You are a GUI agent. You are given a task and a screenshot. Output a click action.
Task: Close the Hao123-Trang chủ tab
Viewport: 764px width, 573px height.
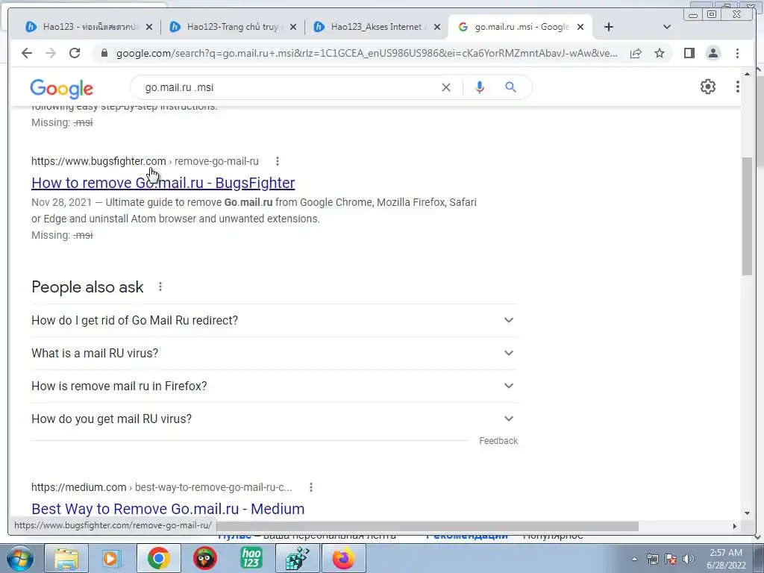tap(292, 27)
